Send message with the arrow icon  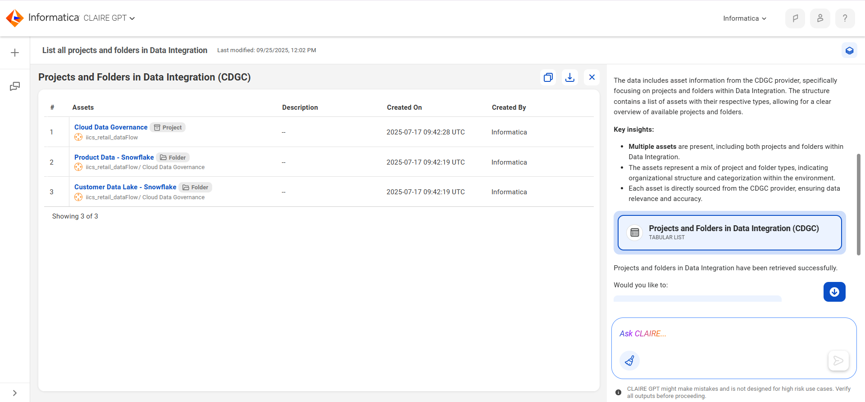pyautogui.click(x=838, y=361)
